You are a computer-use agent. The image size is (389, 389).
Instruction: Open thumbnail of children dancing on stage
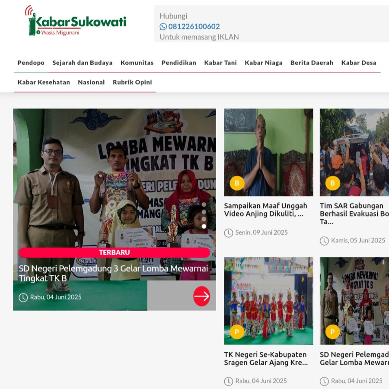[268, 301]
